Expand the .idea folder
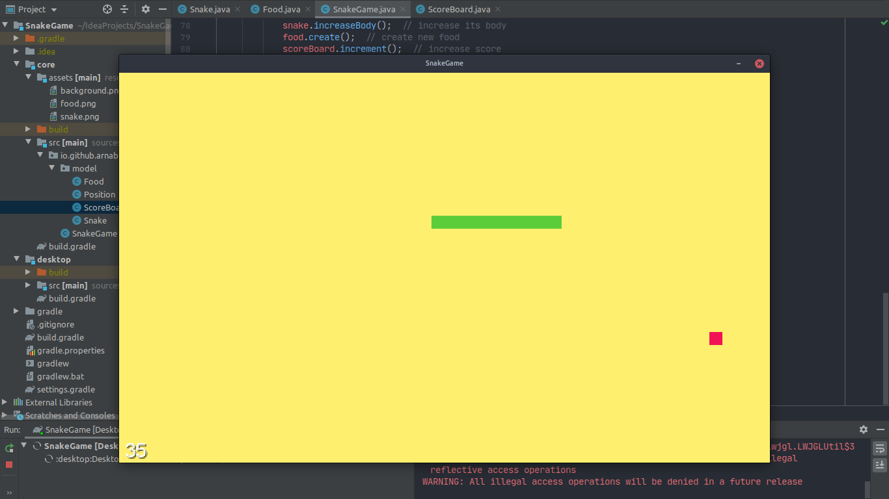The image size is (889, 499). 16,51
